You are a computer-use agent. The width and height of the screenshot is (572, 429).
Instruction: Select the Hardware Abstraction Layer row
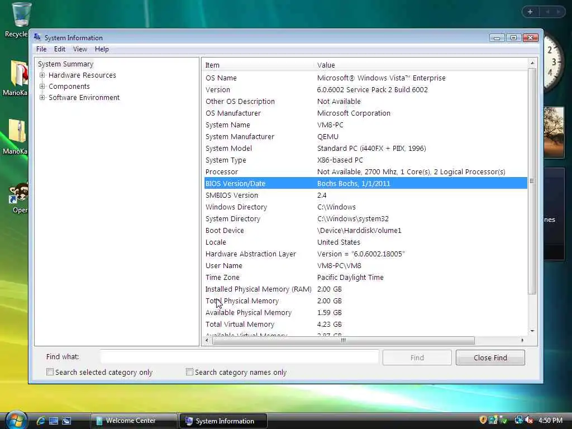click(x=365, y=254)
